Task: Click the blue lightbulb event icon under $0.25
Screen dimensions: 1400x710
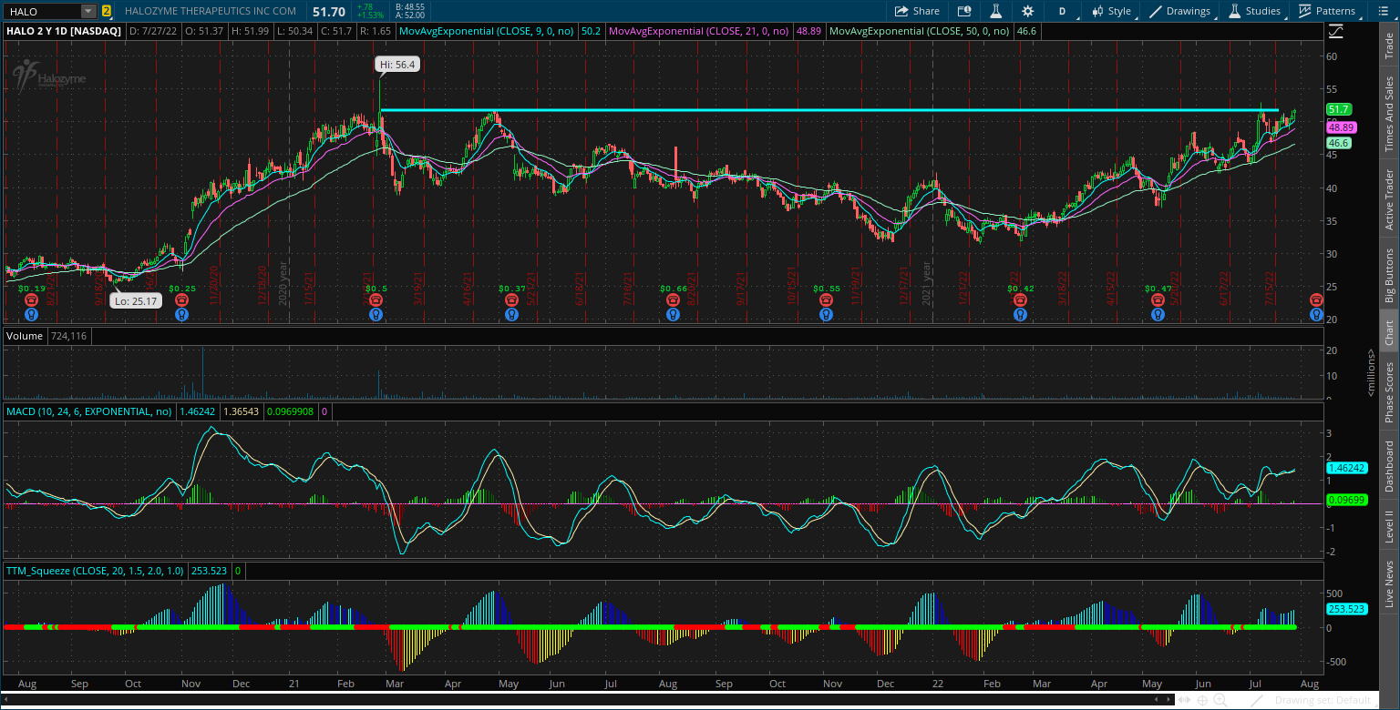Action: (x=181, y=315)
